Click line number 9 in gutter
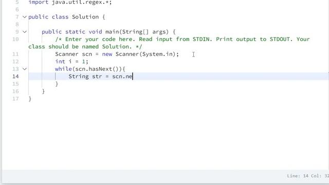 (17, 32)
